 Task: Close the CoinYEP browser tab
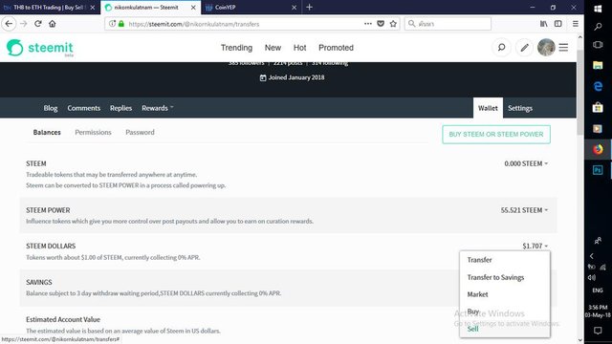click(294, 7)
